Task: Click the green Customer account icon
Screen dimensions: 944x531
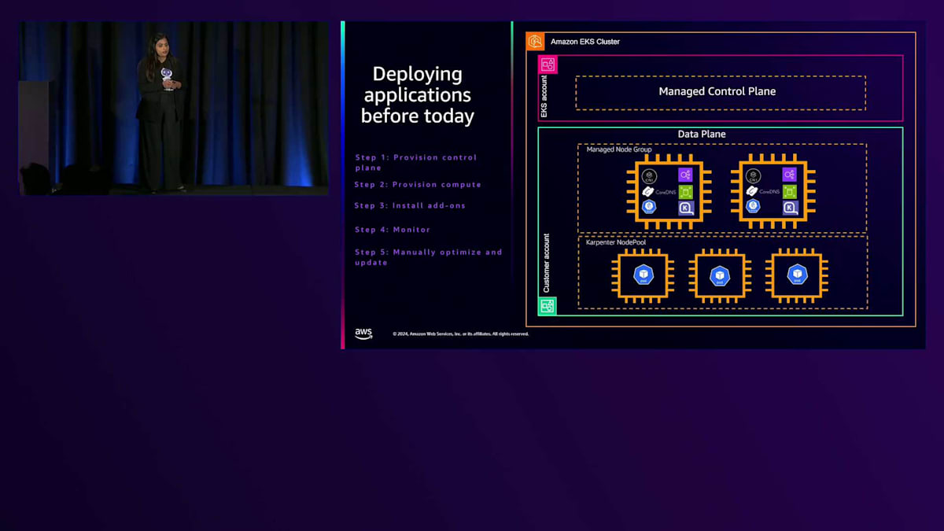Action: pyautogui.click(x=548, y=306)
